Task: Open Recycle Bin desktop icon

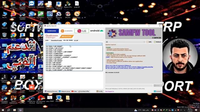Action: click(x=4, y=36)
